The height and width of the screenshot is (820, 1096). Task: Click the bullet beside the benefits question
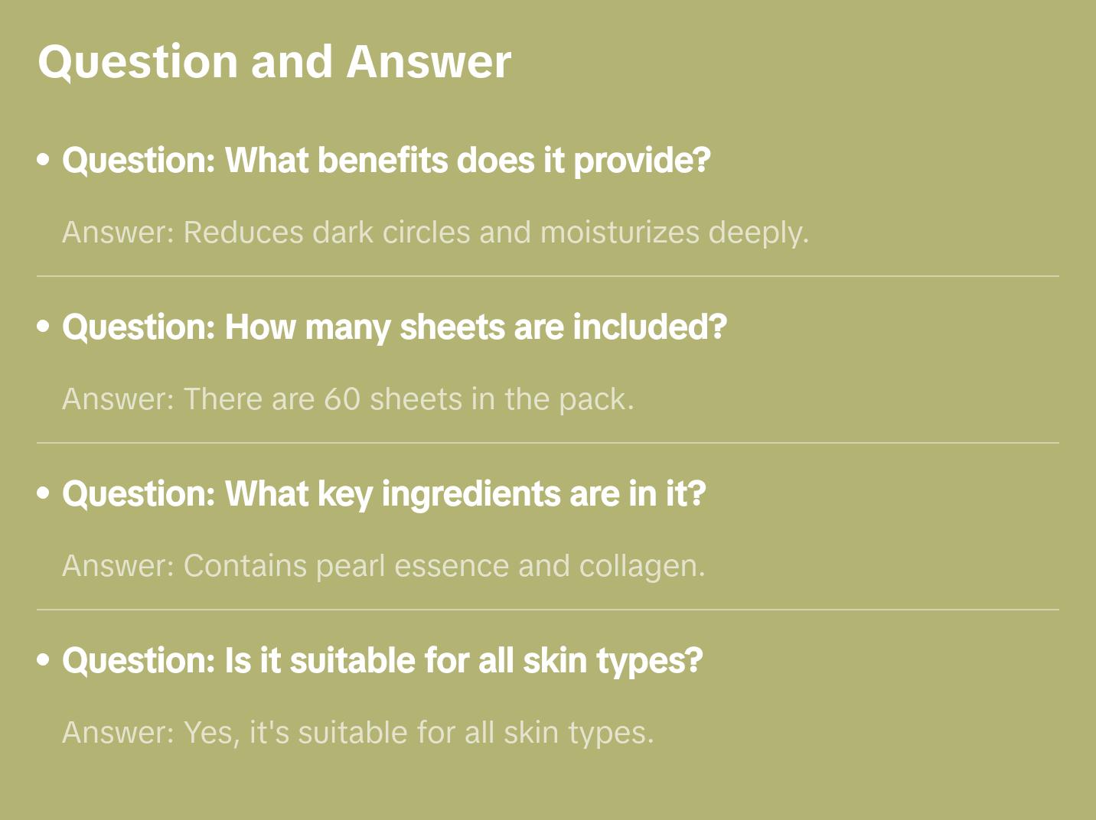pyautogui.click(x=44, y=161)
